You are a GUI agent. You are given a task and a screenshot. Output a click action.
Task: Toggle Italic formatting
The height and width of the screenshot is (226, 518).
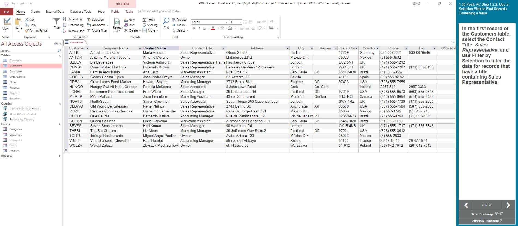[199, 28]
